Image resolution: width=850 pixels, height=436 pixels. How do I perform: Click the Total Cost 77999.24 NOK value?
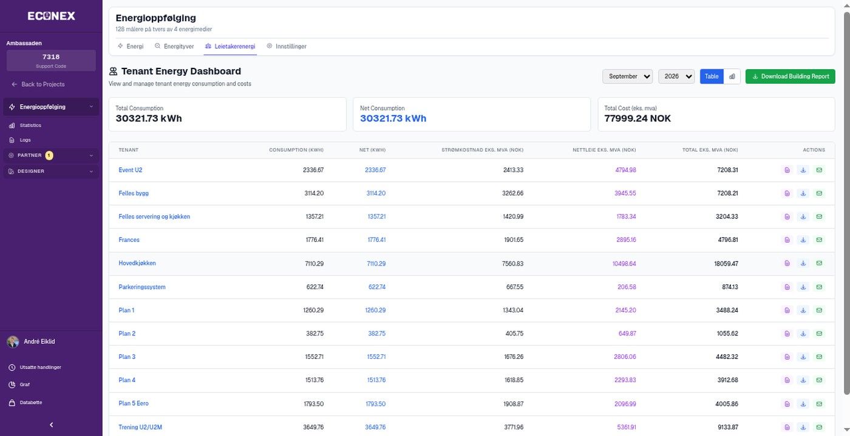point(637,119)
